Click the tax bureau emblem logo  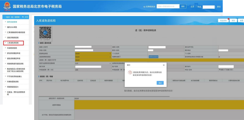[x=7, y=6]
